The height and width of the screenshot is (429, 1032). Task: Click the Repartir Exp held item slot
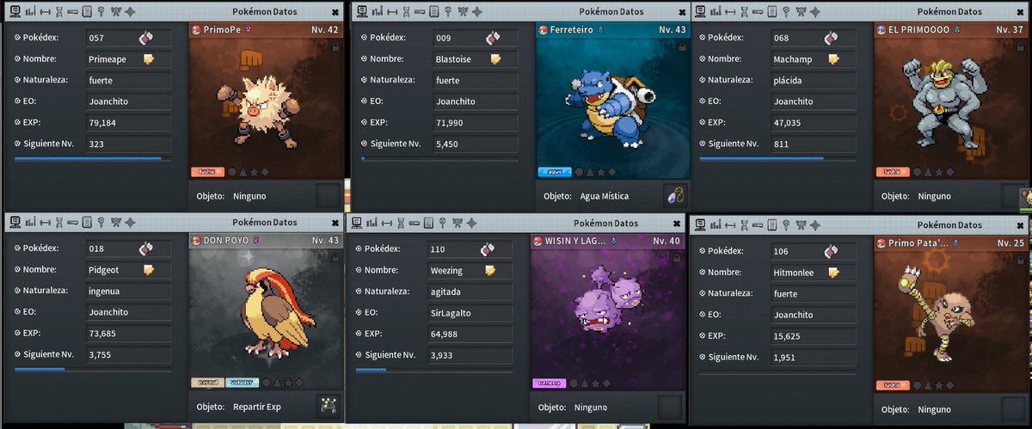328,406
